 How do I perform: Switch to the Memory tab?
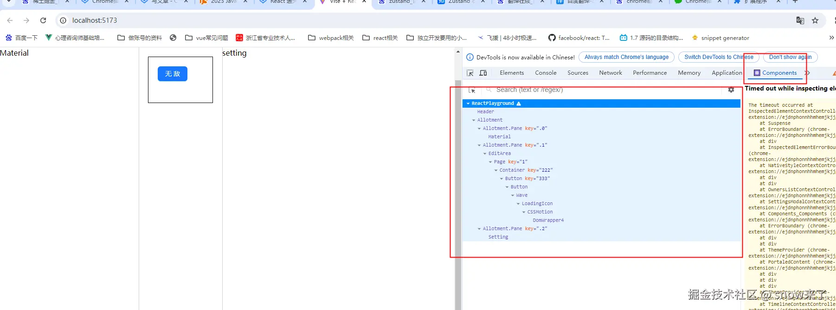point(689,73)
